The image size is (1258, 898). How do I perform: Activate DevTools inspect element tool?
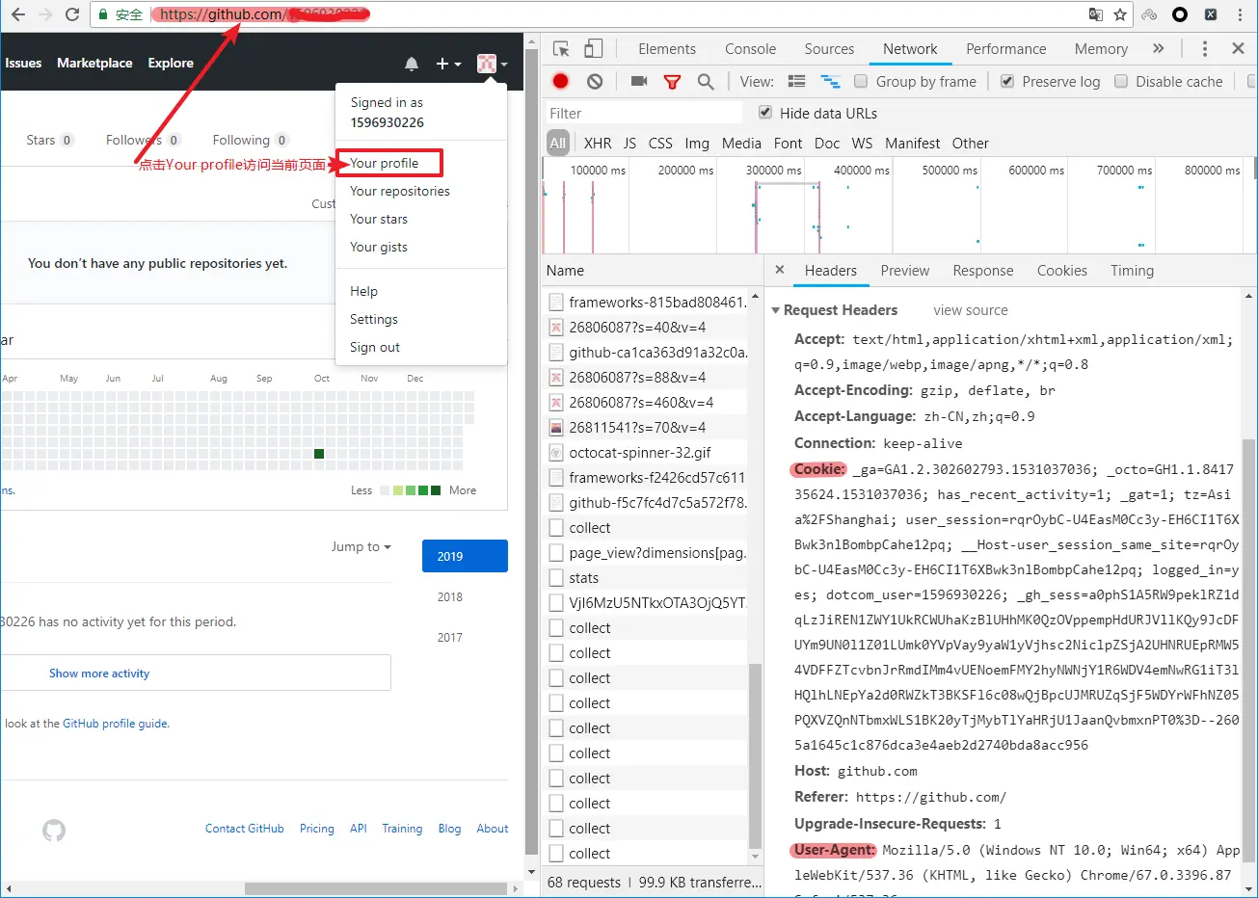[x=561, y=49]
